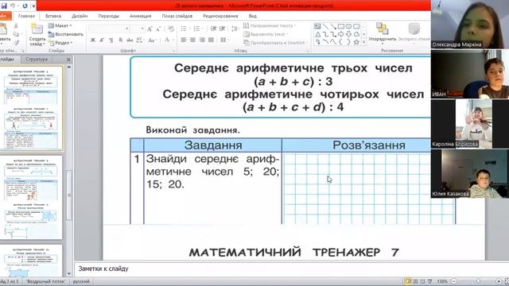Open the Раздел dropdown
This screenshot has height=286, width=509.
pyautogui.click(x=60, y=42)
